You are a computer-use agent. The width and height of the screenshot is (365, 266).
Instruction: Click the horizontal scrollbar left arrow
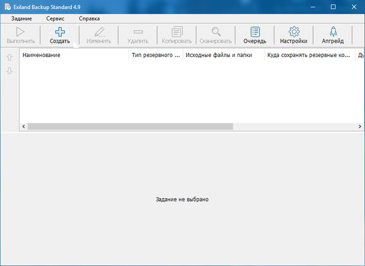pyautogui.click(x=23, y=126)
